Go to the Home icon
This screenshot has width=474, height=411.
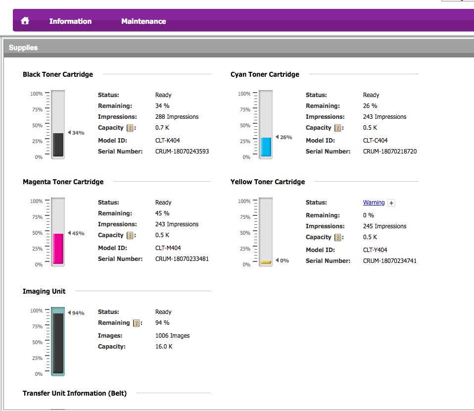coord(25,21)
